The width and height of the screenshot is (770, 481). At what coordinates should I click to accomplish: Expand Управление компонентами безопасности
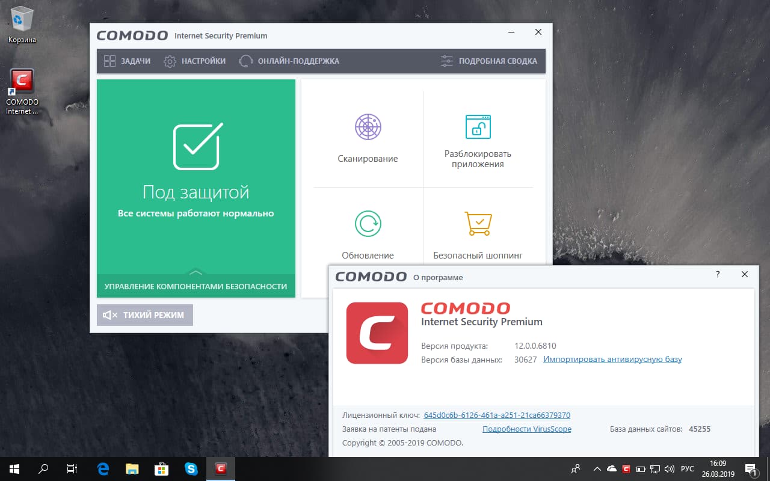[196, 287]
